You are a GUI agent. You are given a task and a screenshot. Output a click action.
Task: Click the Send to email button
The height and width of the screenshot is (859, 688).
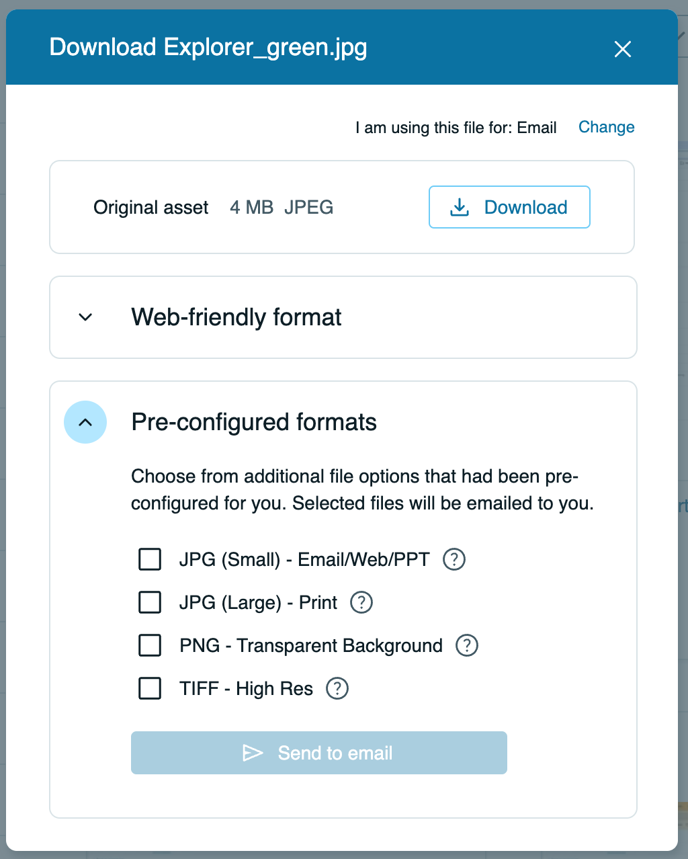click(319, 753)
